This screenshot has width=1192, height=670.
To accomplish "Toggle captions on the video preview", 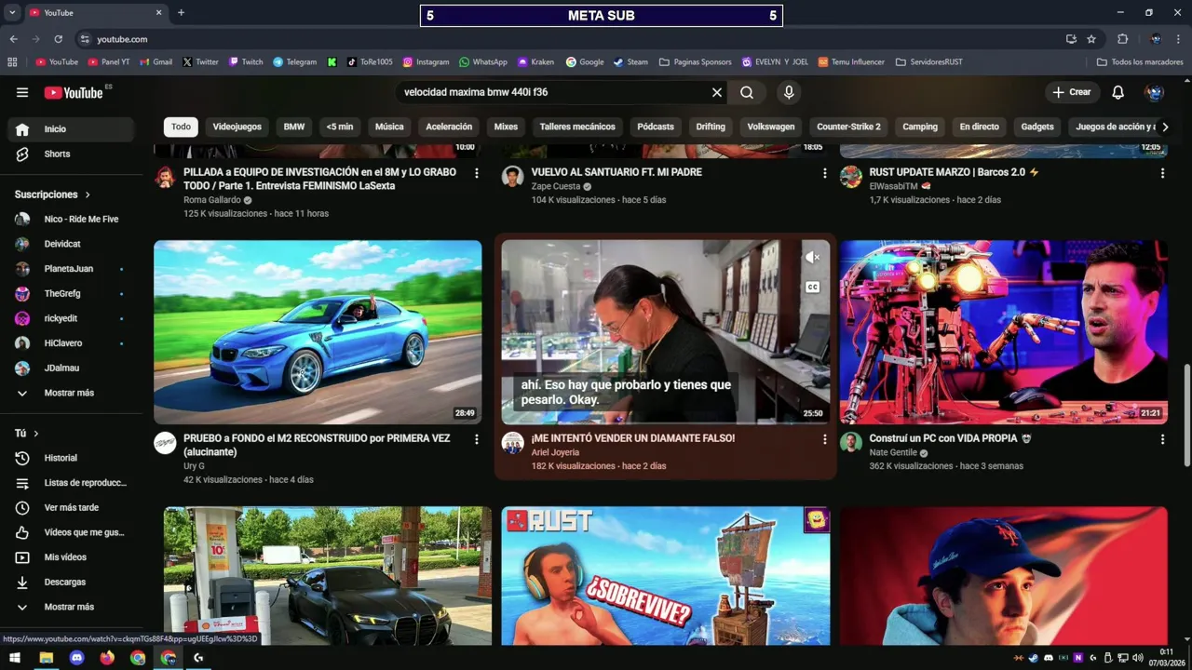I will pos(812,288).
